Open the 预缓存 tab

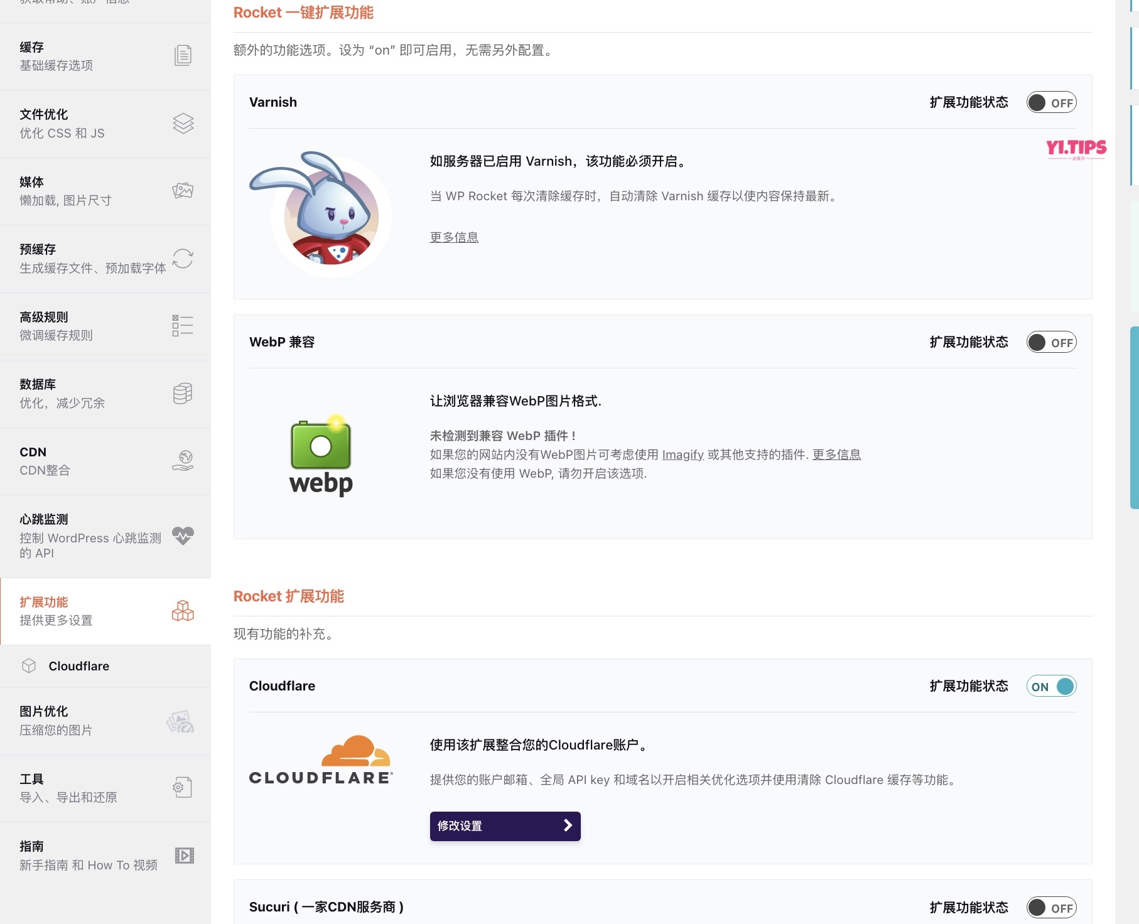click(105, 259)
